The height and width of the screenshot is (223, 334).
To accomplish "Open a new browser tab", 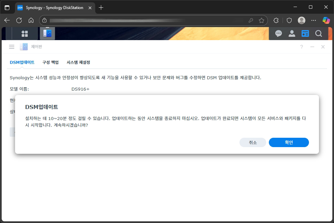I will (x=101, y=8).
